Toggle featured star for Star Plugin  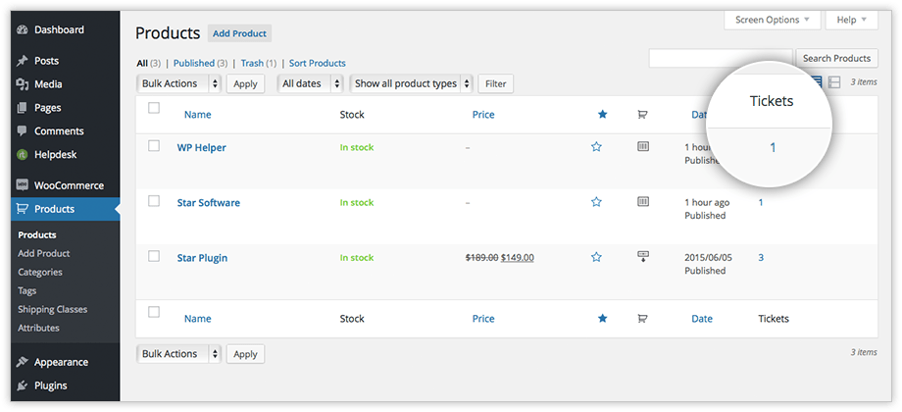pyautogui.click(x=596, y=257)
